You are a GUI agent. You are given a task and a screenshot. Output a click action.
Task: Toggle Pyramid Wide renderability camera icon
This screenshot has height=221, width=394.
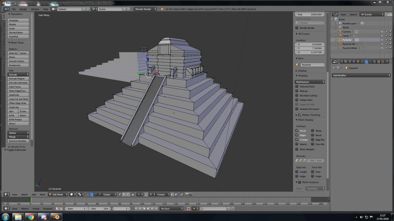click(x=390, y=48)
